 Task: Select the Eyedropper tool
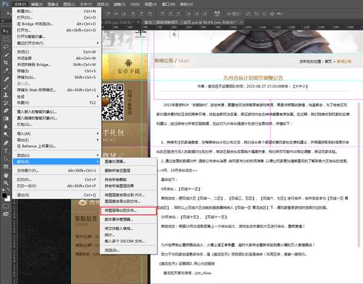tap(6, 71)
